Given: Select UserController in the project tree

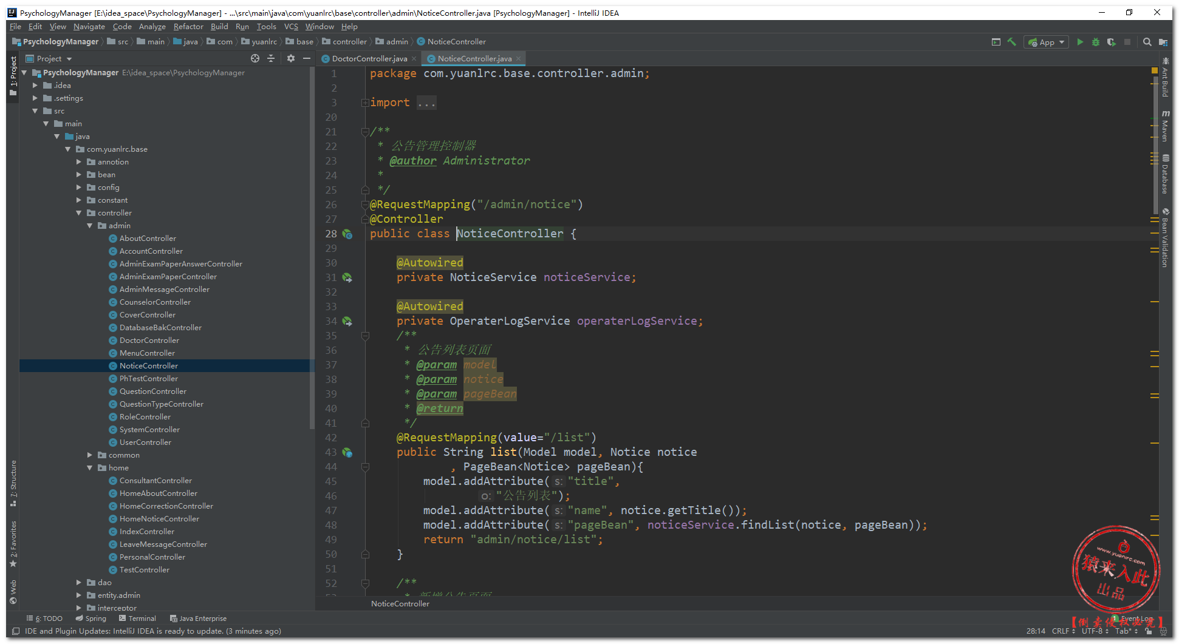Looking at the screenshot, I should click(145, 442).
